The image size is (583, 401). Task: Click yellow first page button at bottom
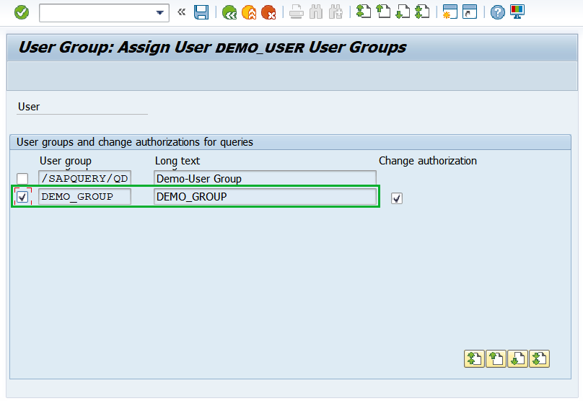[x=474, y=359]
